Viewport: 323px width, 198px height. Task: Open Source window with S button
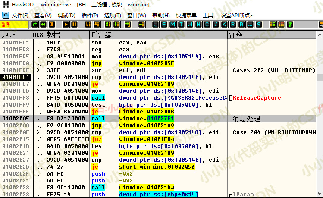(x=259, y=25)
